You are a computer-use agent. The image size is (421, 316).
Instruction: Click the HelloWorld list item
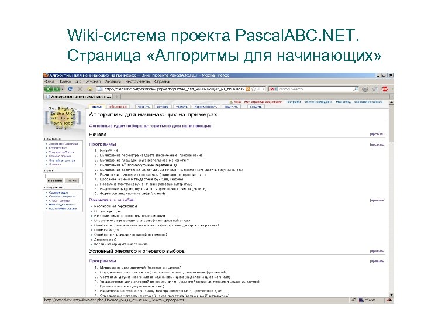[x=109, y=150]
